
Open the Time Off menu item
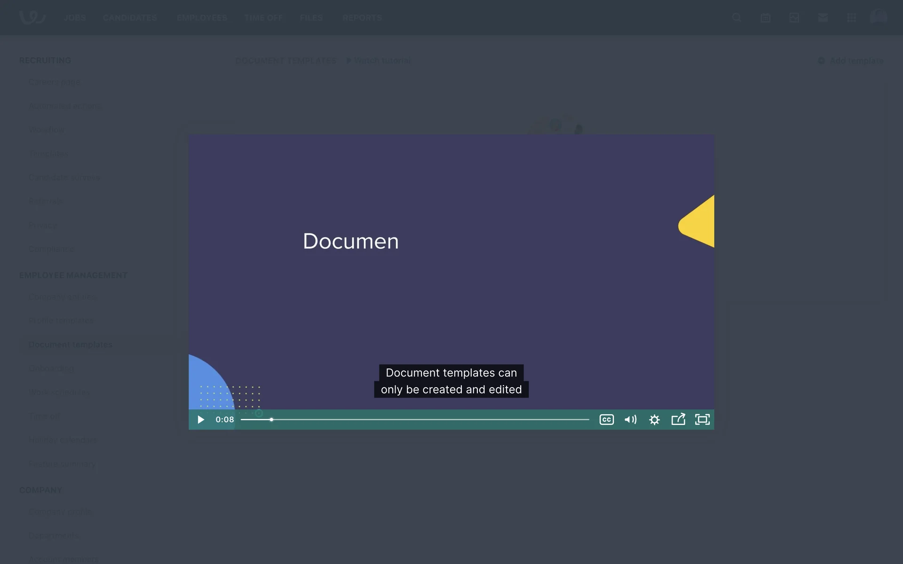263,18
